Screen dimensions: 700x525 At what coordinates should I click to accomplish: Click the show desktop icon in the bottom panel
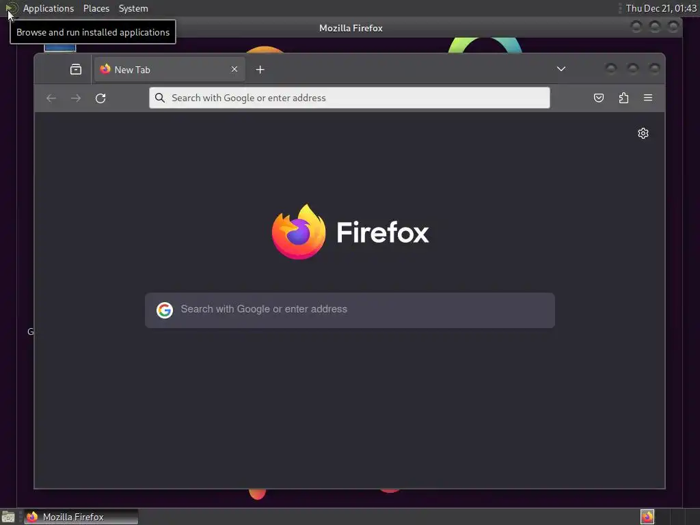8,517
